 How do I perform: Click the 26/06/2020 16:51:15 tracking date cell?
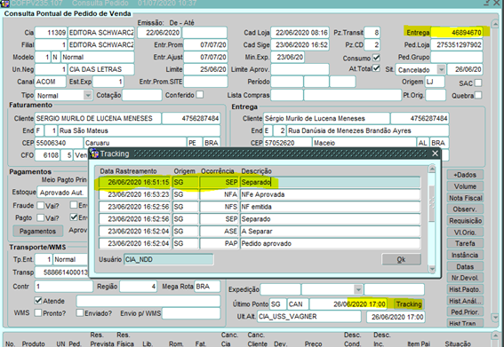[x=135, y=182]
